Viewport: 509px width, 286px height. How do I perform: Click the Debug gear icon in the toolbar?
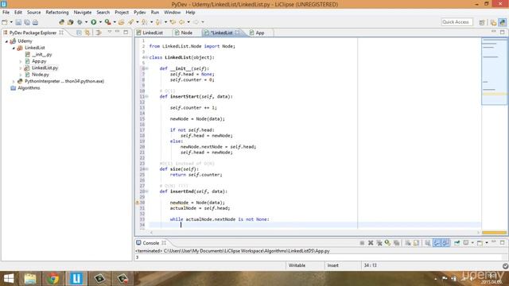coord(80,22)
